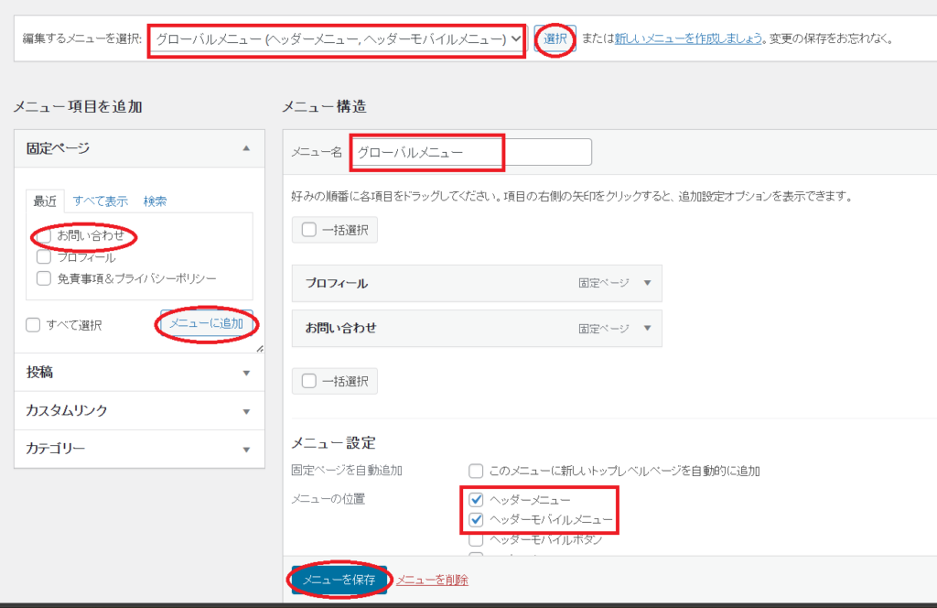Image resolution: width=937 pixels, height=608 pixels.
Task: Click the メニューを削除 link
Action: tap(432, 580)
